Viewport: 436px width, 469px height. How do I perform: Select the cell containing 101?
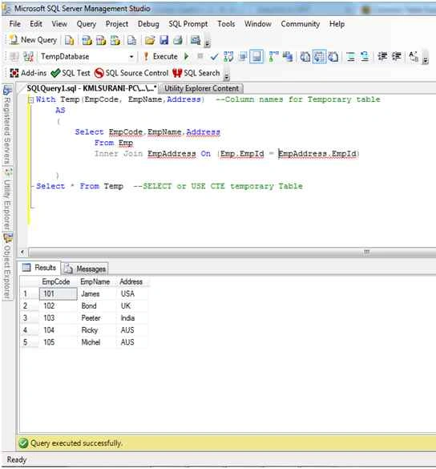coord(58,293)
